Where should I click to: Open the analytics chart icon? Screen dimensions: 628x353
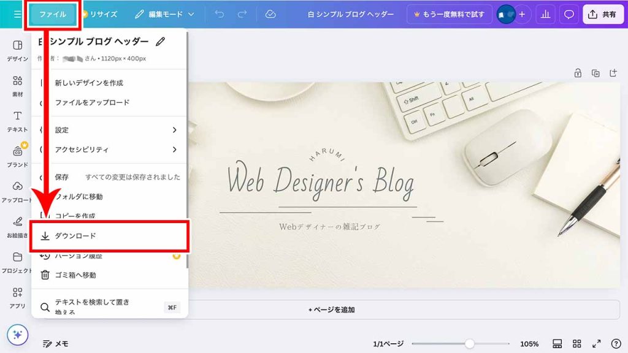pyautogui.click(x=545, y=15)
